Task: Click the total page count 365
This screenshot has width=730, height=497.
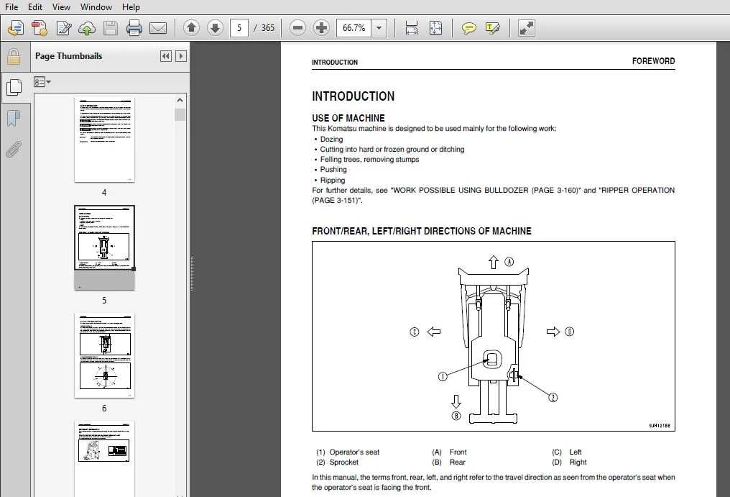Action: (x=268, y=28)
